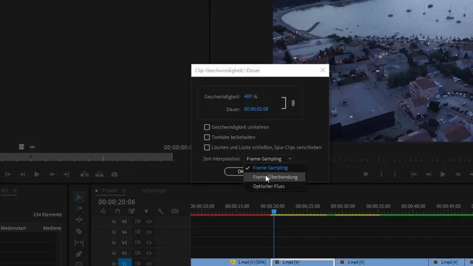The image size is (473, 266).
Task: Click the Geschwindigkeit 400 value
Action: [x=248, y=96]
